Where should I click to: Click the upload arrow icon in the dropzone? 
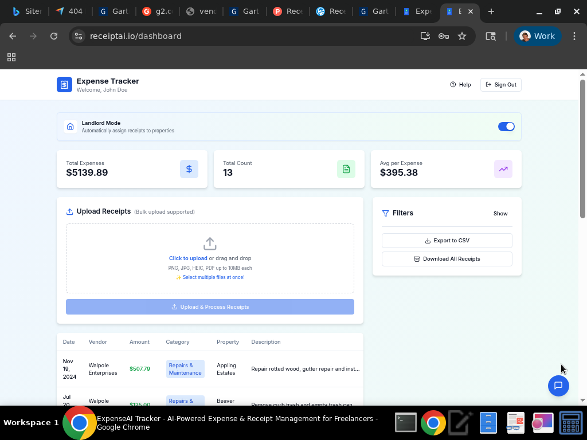[x=210, y=243]
